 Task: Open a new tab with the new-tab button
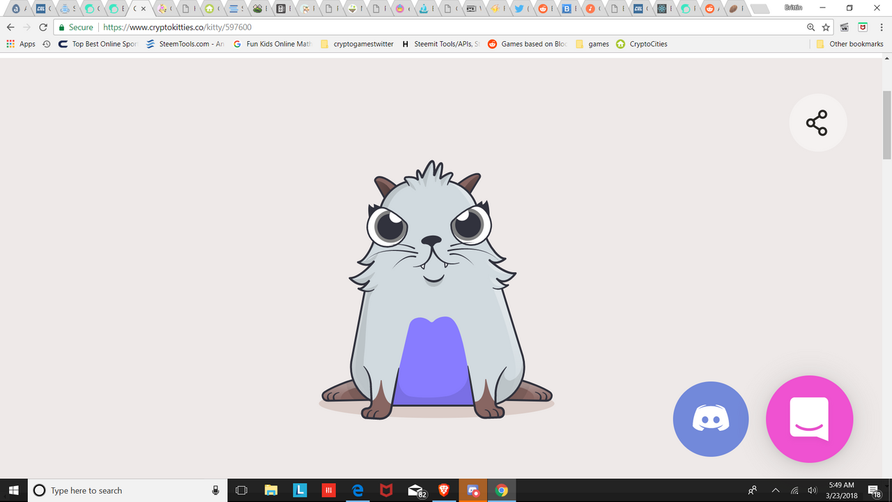coord(760,9)
